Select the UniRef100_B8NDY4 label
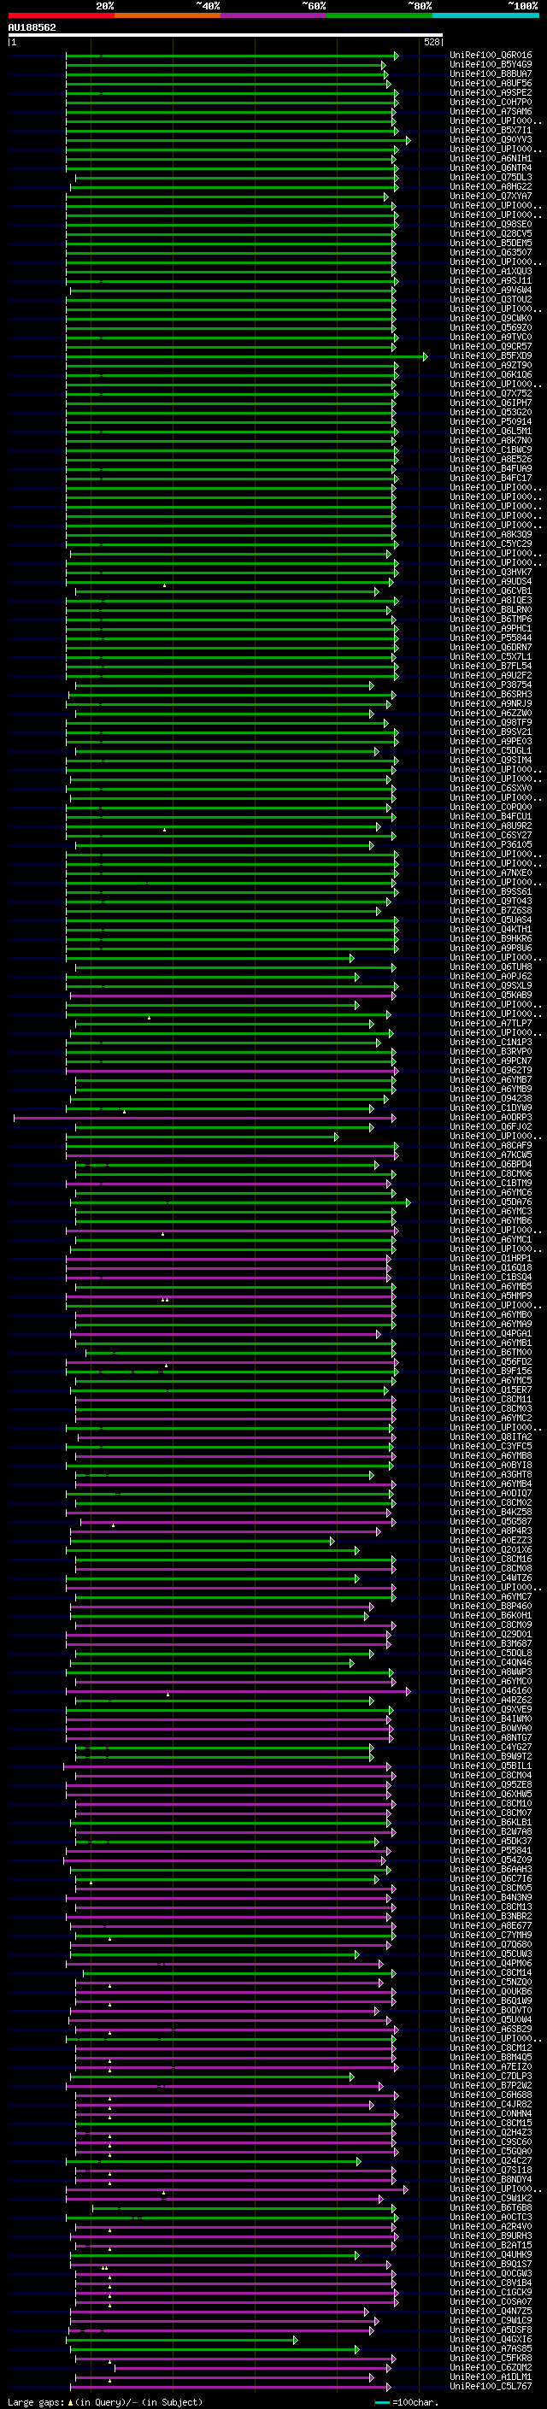This screenshot has width=547, height=2409. (x=491, y=2179)
